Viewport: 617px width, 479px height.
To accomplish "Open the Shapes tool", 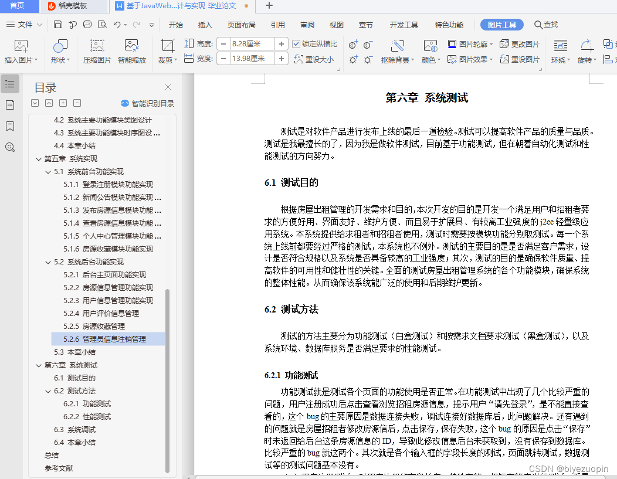I will (60, 52).
